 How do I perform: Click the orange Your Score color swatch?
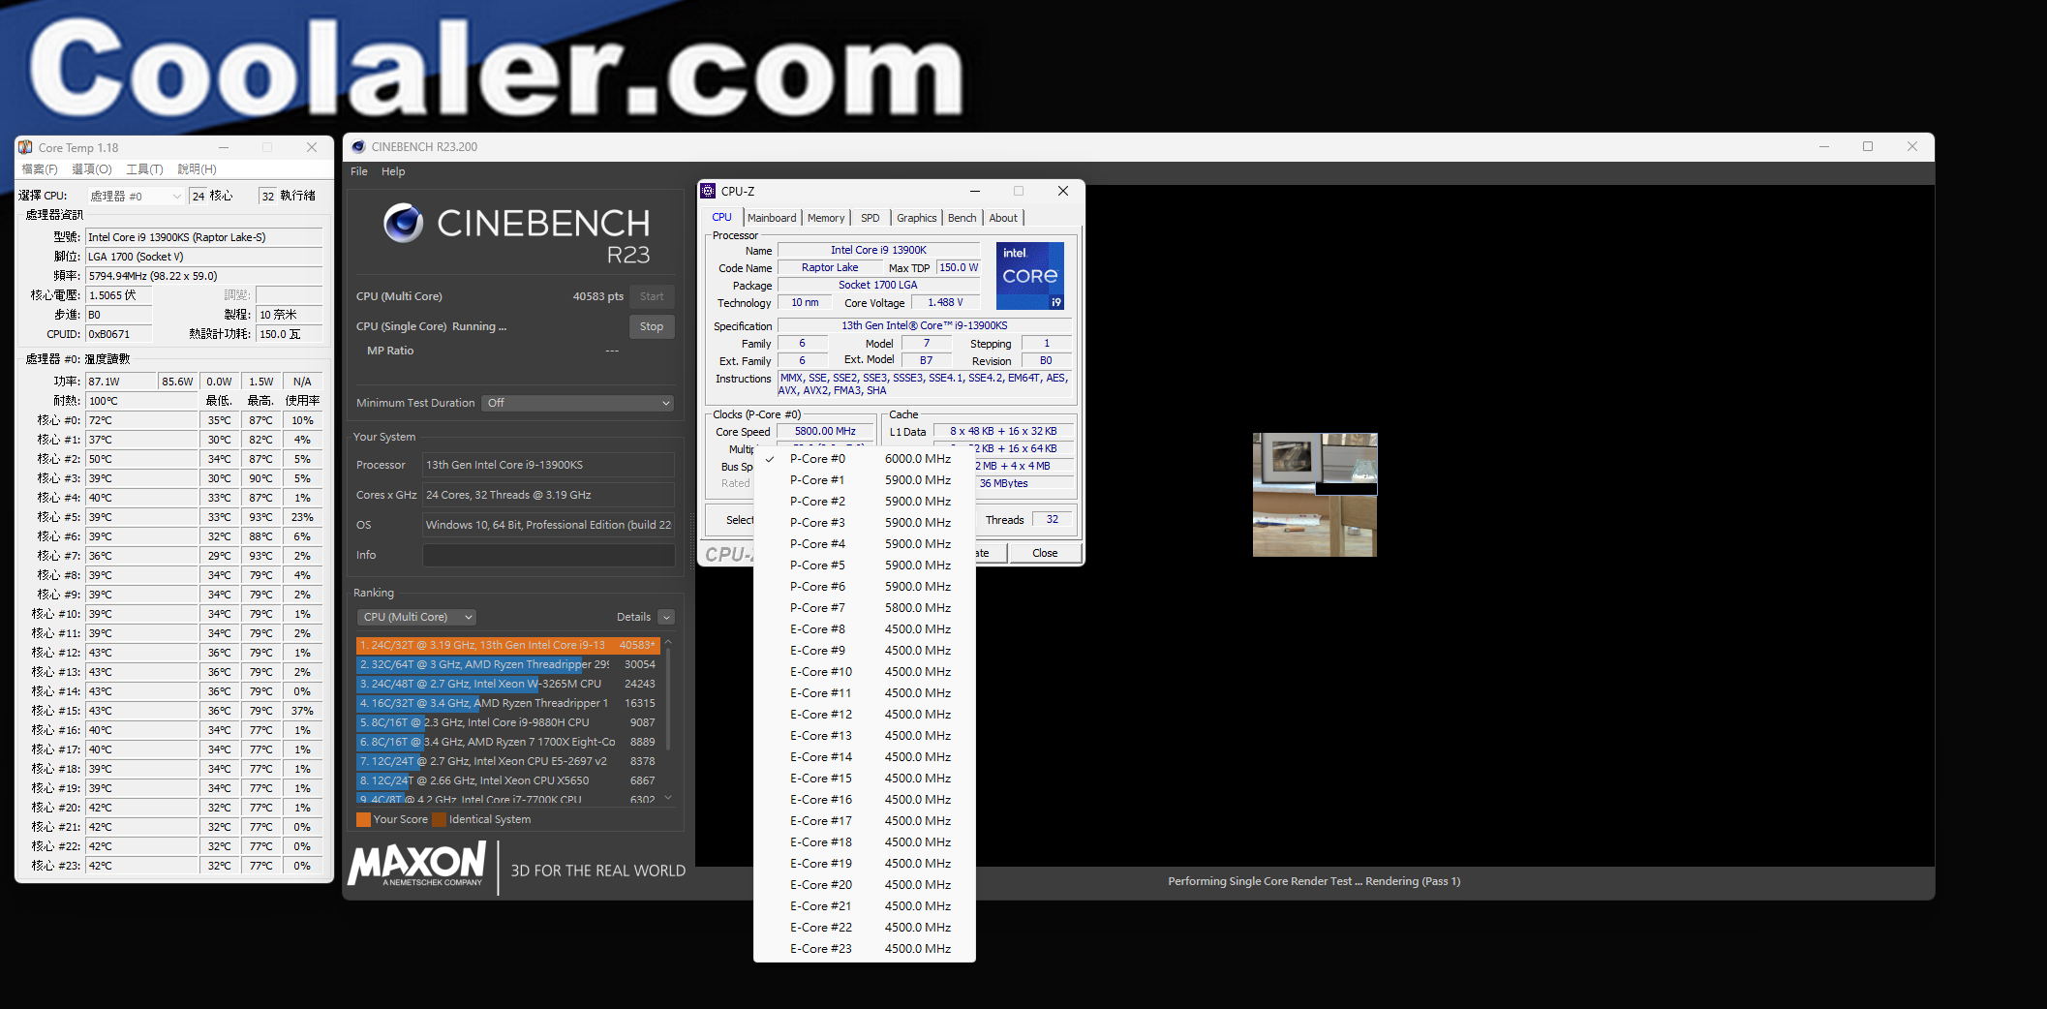363,819
